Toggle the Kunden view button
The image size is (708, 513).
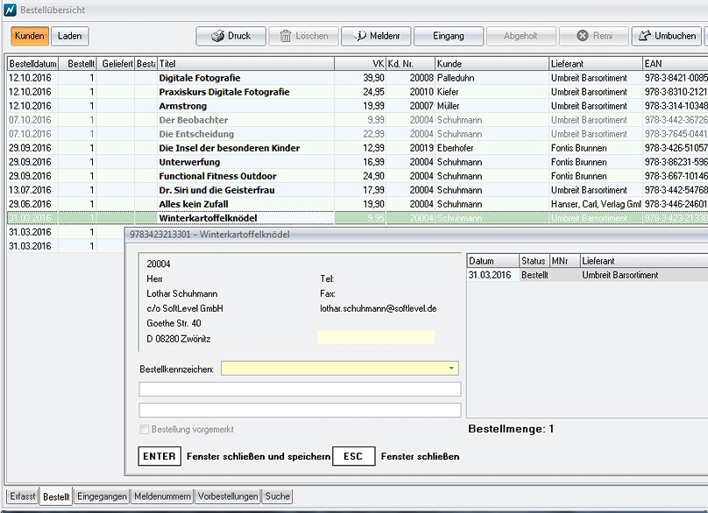(30, 36)
